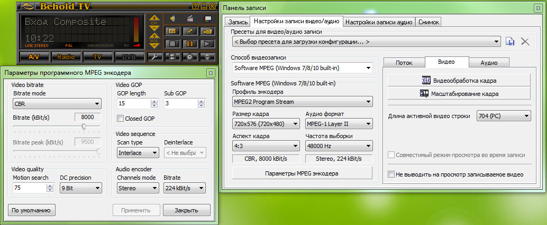Expand the 'Профиль энкодера' MPEG2 Program Stream dropdown
This screenshot has width=547, height=225.
tap(303, 102)
